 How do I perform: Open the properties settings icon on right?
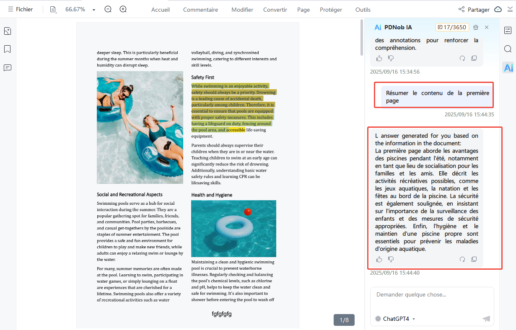pyautogui.click(x=508, y=31)
